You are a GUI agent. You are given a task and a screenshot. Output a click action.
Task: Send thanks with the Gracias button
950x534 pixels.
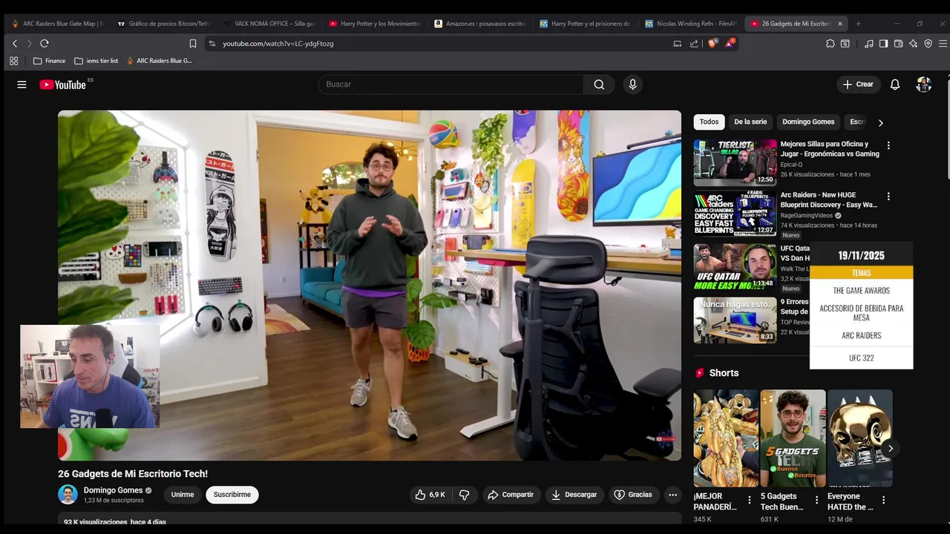point(633,495)
